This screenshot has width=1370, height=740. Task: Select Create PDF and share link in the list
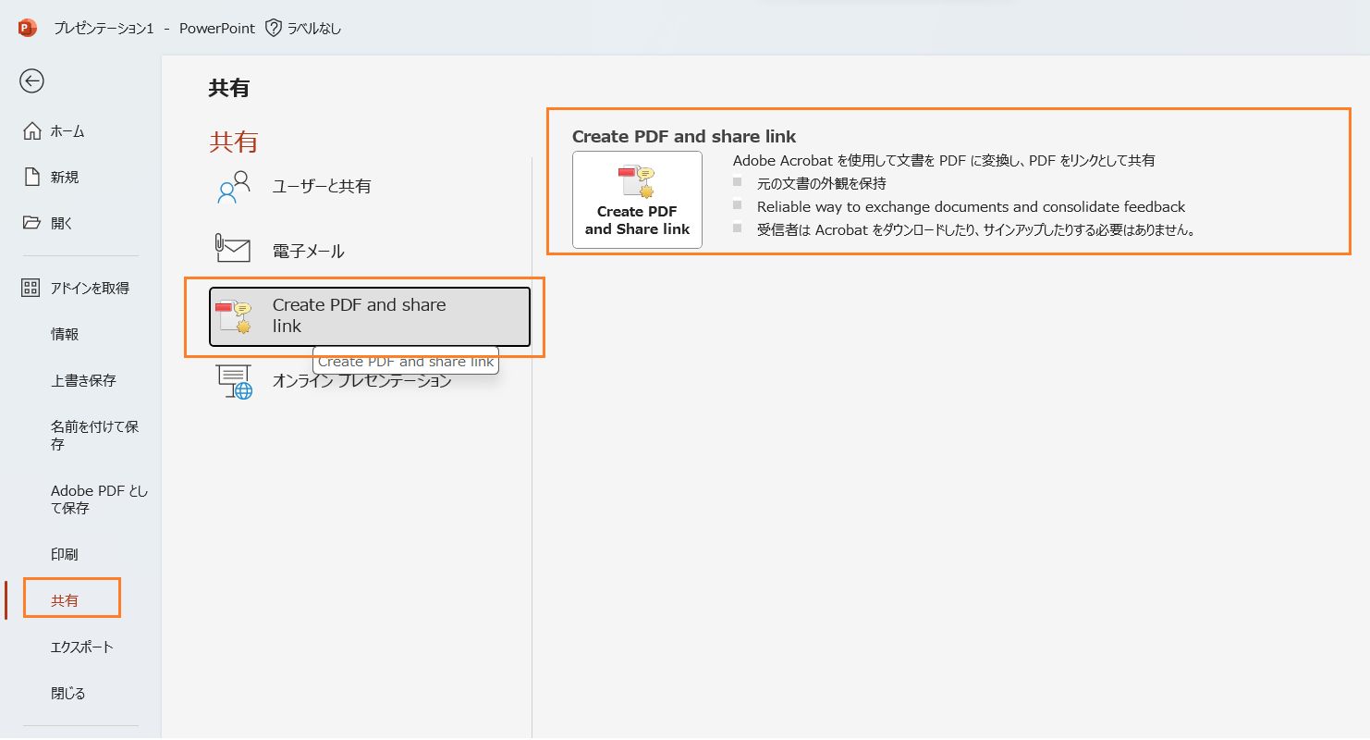368,315
